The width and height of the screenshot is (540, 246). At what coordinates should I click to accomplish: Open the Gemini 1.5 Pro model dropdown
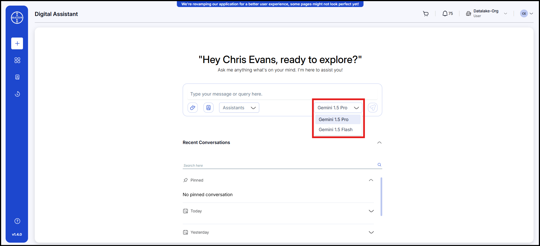(338, 108)
